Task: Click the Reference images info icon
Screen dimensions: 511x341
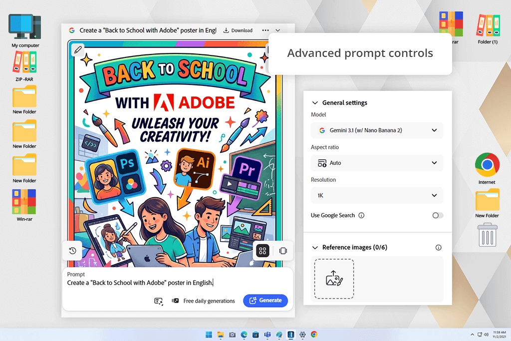Action: coord(438,248)
